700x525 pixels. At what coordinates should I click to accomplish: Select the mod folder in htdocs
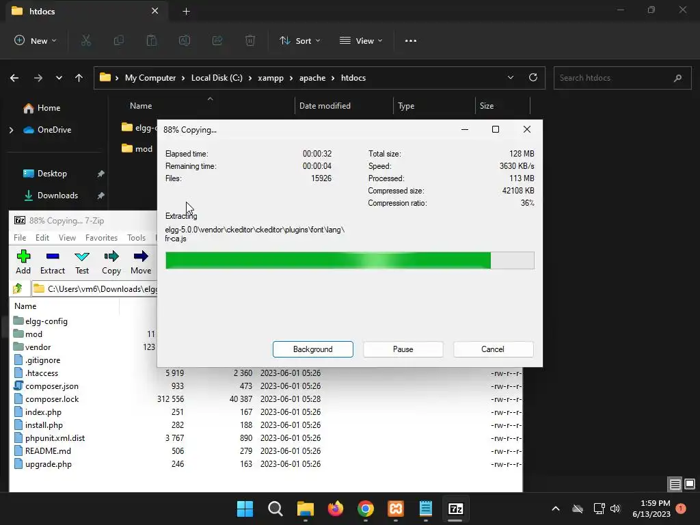coord(137,148)
